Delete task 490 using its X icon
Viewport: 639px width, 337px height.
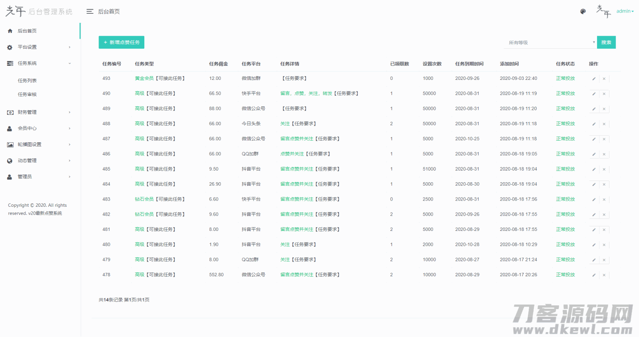604,94
